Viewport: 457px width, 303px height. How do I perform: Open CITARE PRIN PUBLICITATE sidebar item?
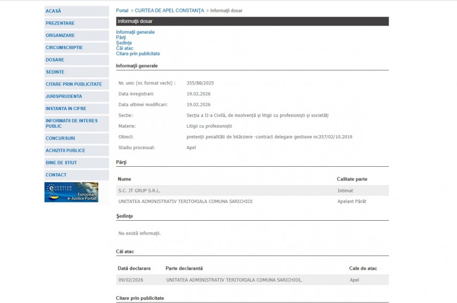74,84
